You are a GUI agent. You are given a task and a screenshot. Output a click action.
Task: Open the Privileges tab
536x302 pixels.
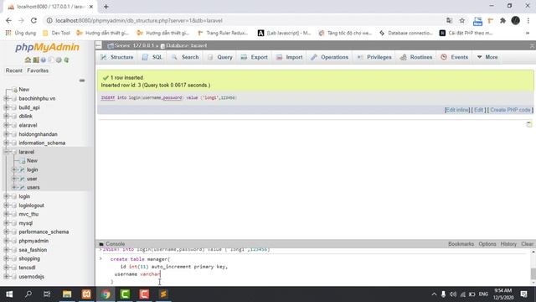point(374,57)
